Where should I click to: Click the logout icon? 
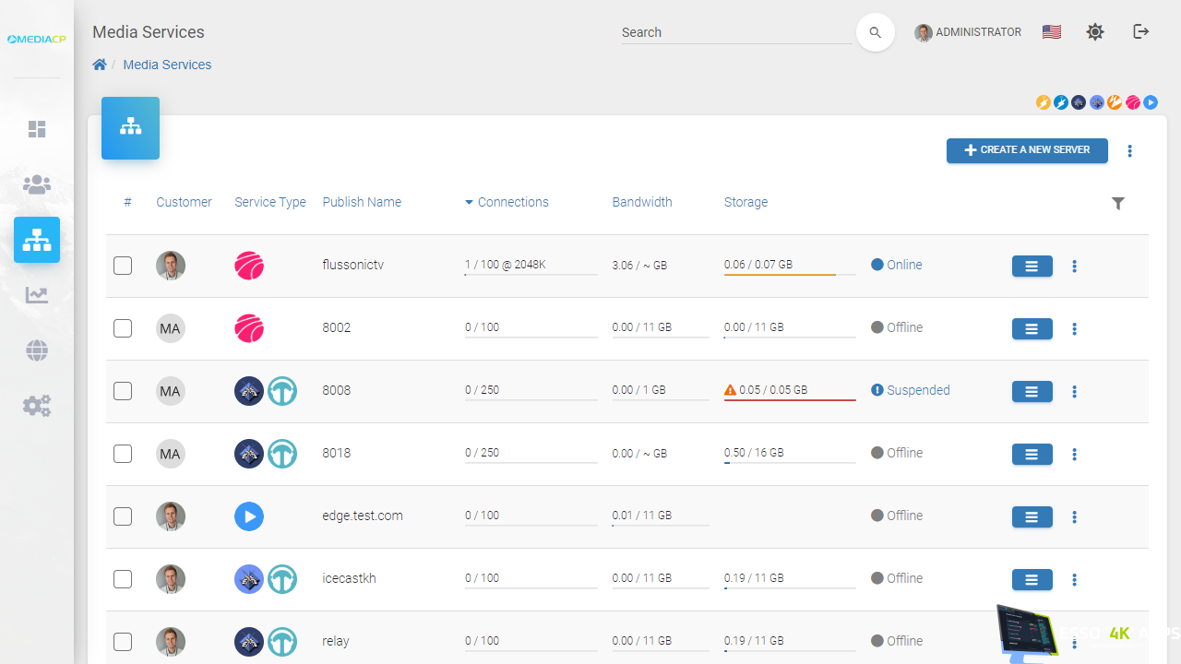[1141, 32]
